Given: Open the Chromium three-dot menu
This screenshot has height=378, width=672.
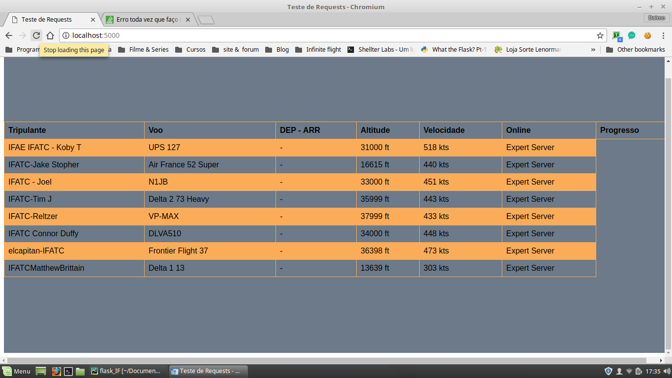Looking at the screenshot, I should 663,35.
